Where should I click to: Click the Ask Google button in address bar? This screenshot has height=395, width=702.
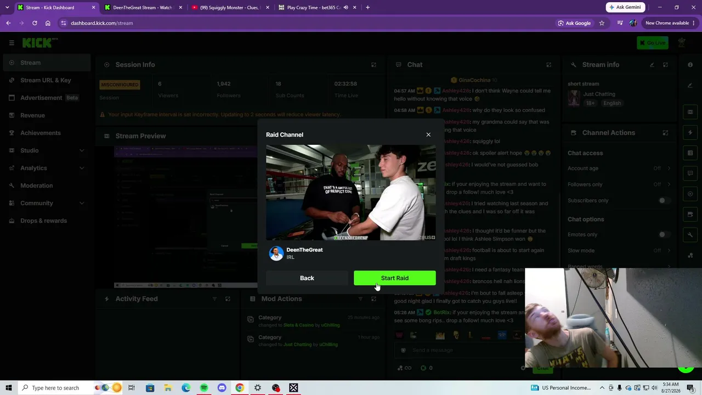click(574, 23)
